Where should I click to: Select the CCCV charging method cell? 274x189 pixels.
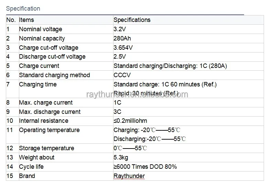[122, 75]
